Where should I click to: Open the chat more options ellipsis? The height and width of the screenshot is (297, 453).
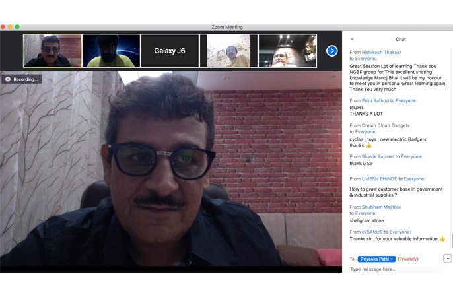(447, 259)
